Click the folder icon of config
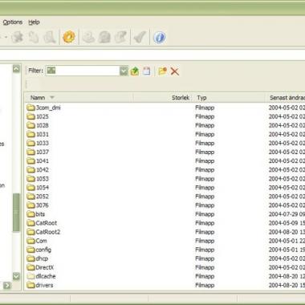305x305 pixels. click(x=31, y=250)
